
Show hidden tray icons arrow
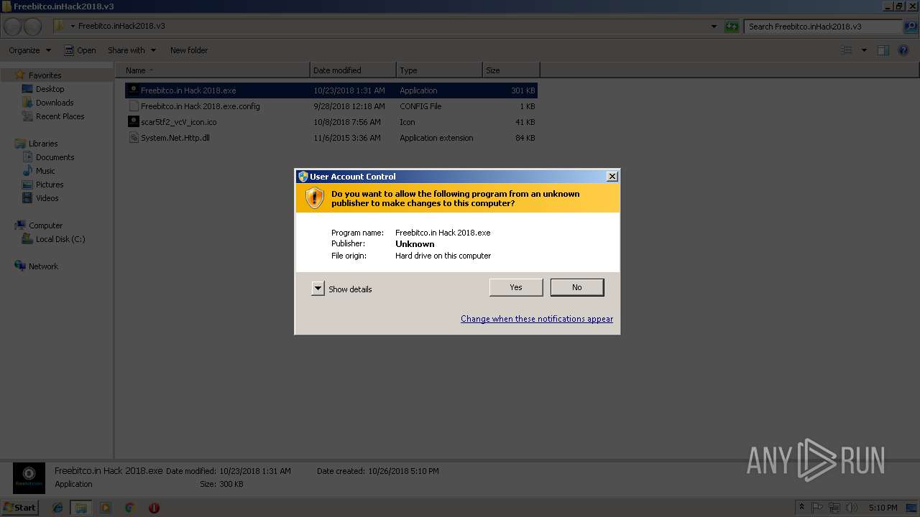point(801,508)
